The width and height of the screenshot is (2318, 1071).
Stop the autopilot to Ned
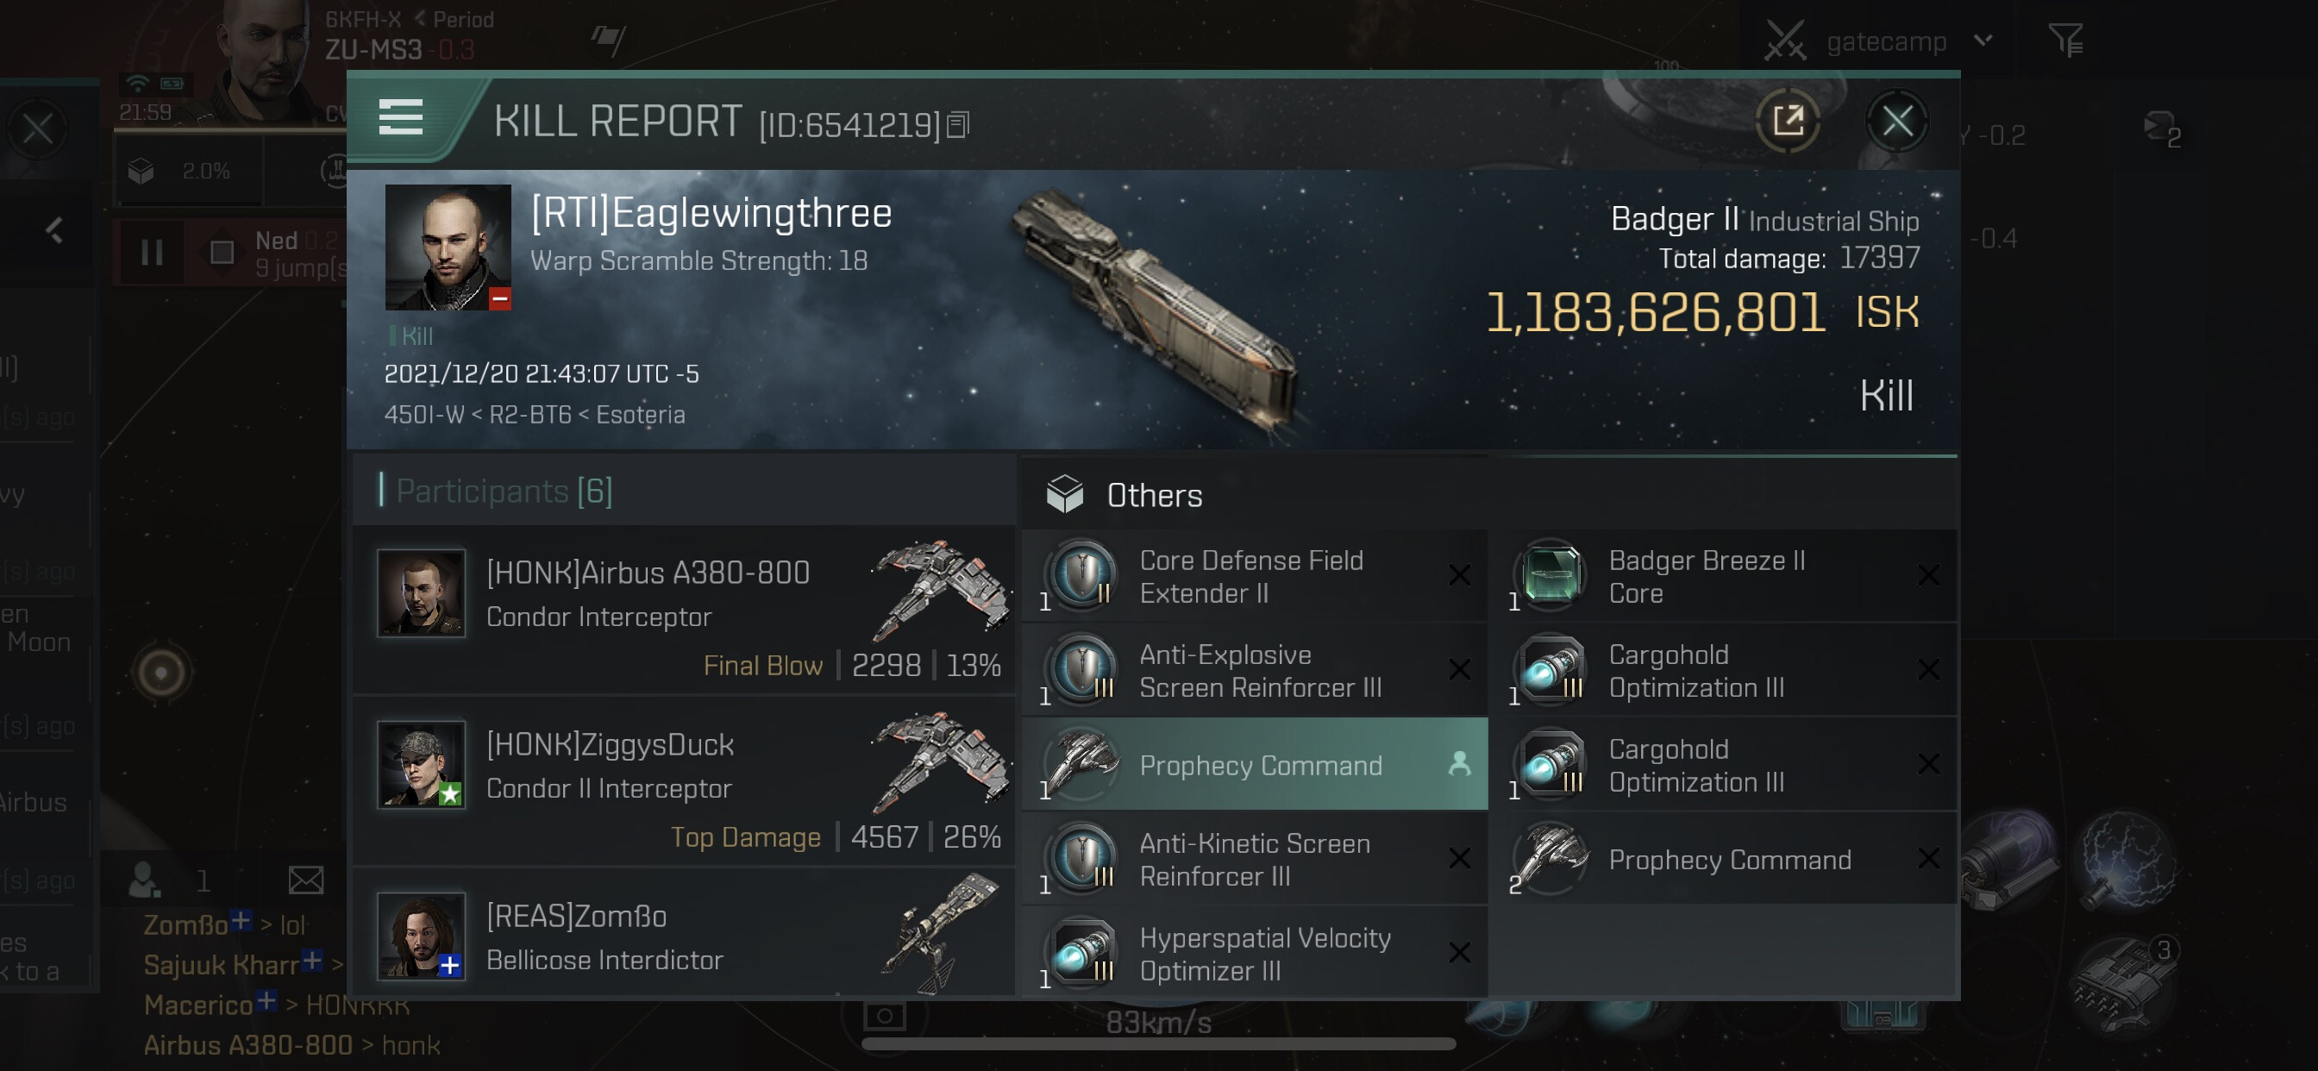point(222,253)
